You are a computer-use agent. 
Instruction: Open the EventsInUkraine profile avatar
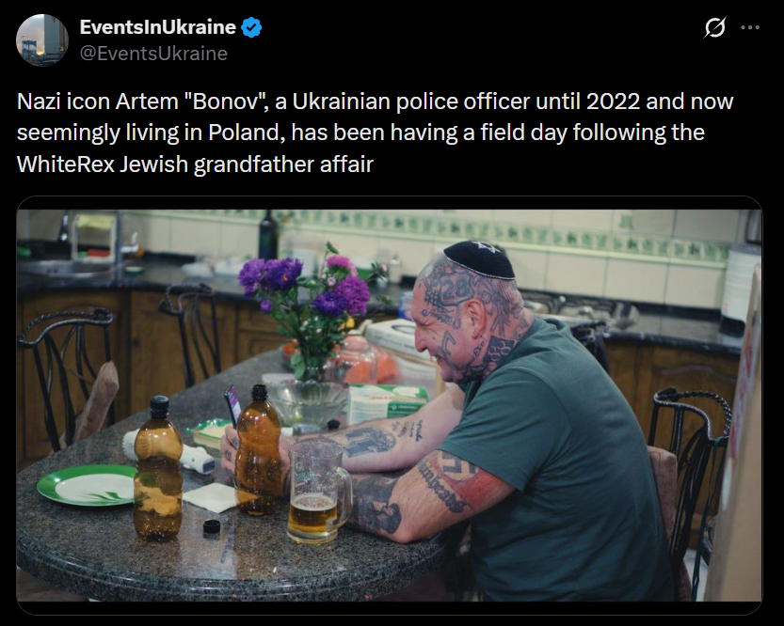[42, 39]
